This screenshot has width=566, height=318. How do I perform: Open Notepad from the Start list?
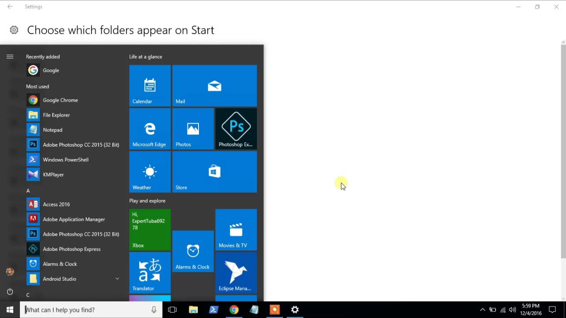point(73,130)
